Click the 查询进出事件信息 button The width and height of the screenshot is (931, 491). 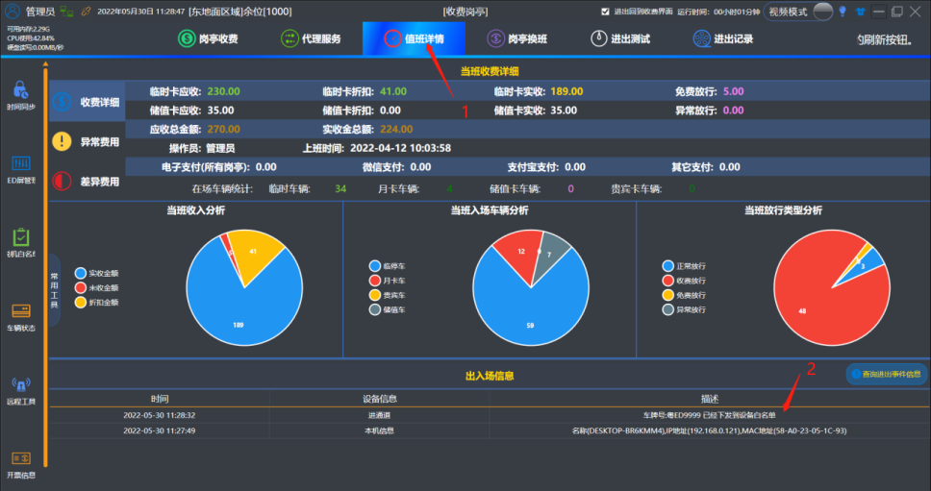pyautogui.click(x=887, y=374)
